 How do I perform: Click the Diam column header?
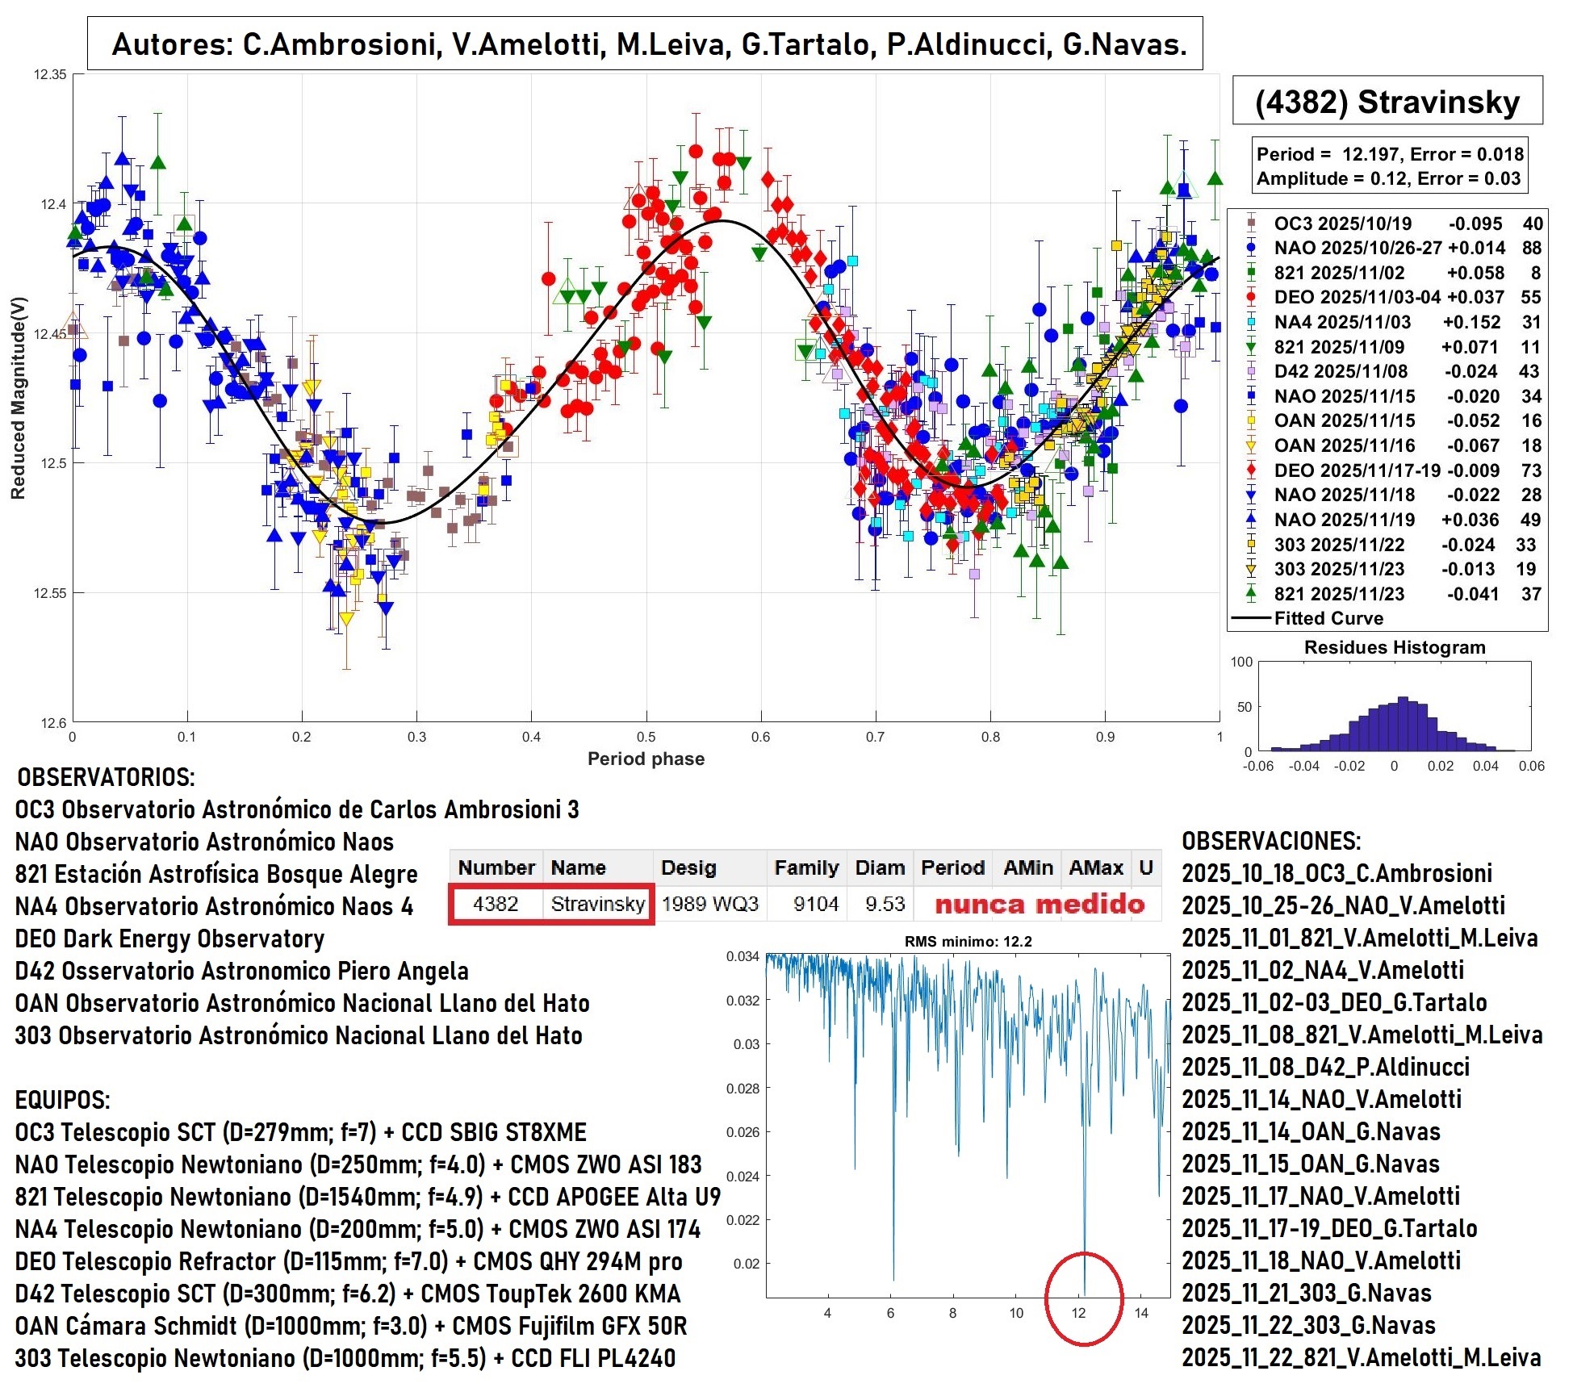click(880, 867)
